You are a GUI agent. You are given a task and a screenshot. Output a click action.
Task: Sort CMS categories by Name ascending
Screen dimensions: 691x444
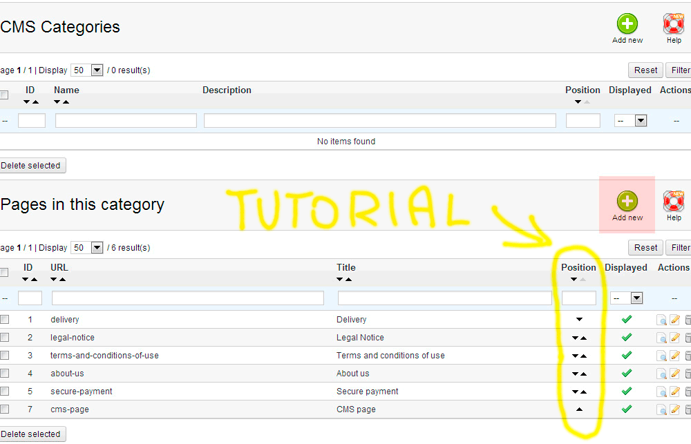click(66, 102)
